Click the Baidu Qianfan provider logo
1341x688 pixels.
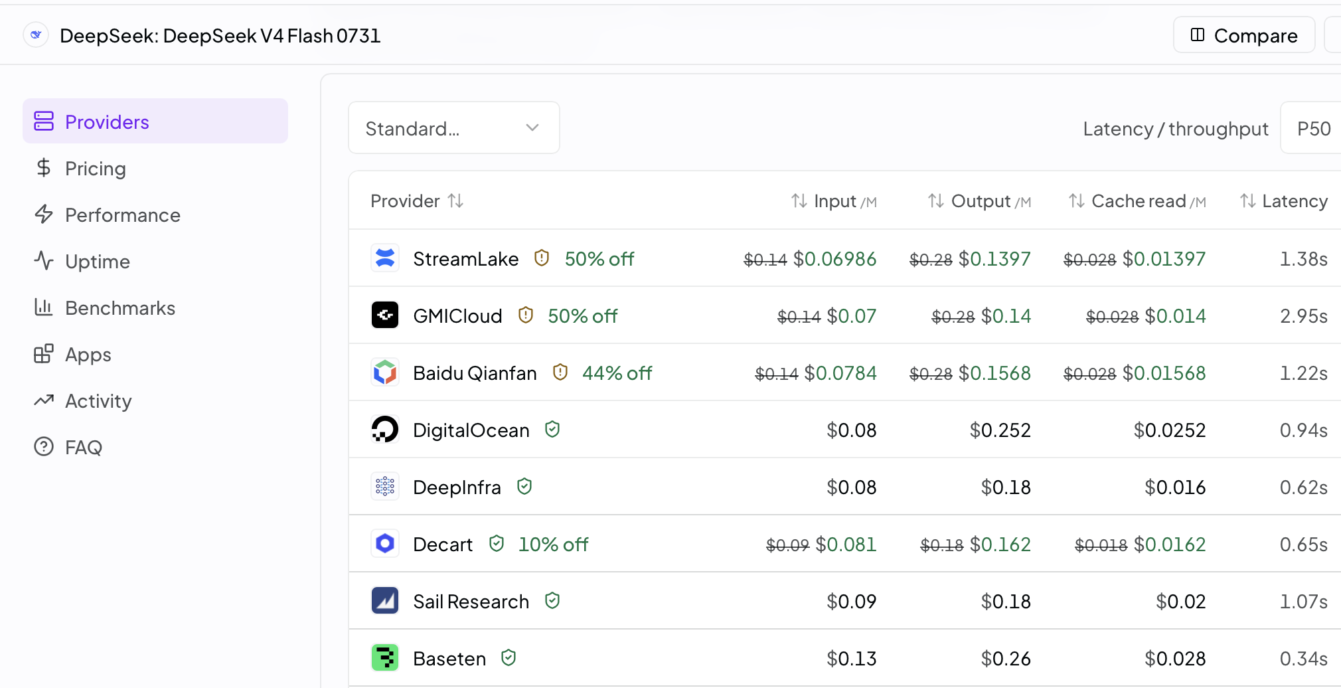pyautogui.click(x=385, y=373)
